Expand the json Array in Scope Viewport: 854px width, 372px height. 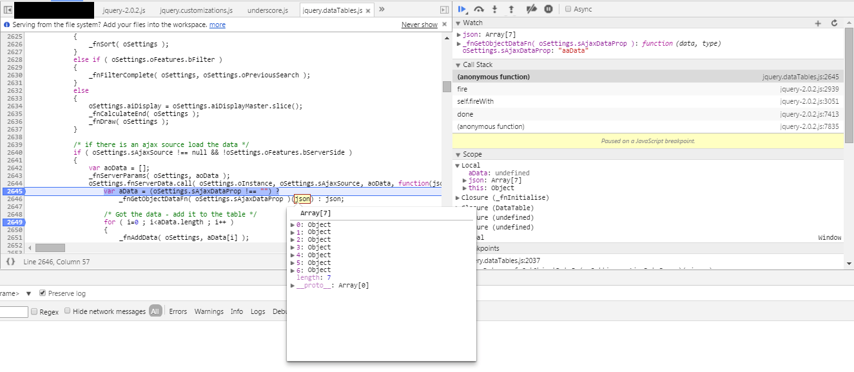pos(463,180)
